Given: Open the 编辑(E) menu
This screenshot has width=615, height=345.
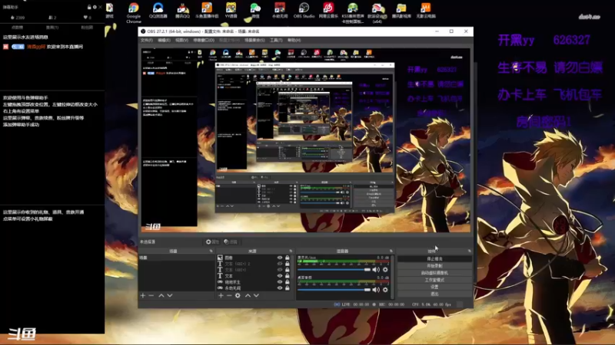Looking at the screenshot, I should click(x=164, y=41).
